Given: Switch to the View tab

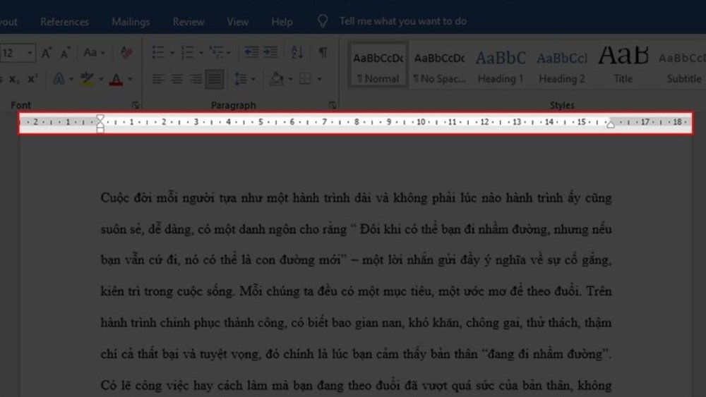Looking at the screenshot, I should click(237, 22).
